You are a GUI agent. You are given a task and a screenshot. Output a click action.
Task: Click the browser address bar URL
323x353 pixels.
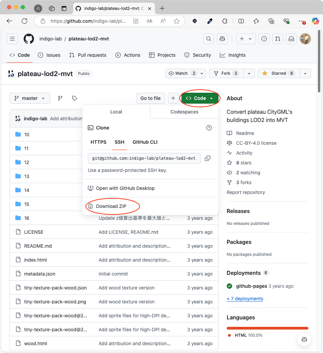[88, 21]
